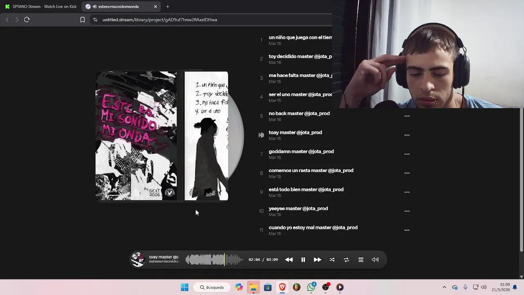The height and width of the screenshot is (295, 524).
Task: Close the esteesmisonidomionda tab
Action: 156,7
